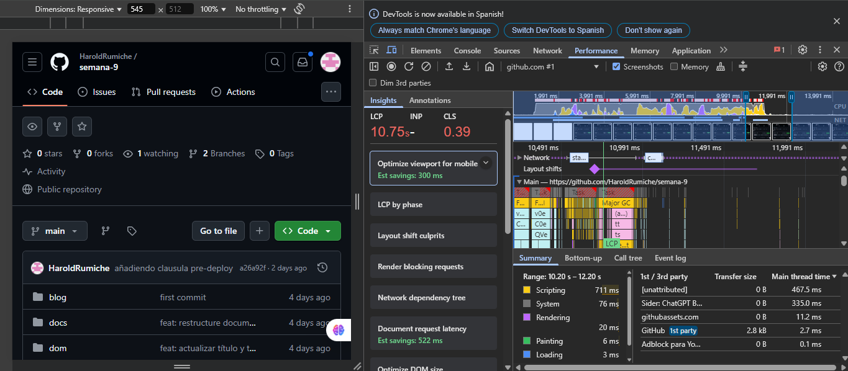This screenshot has width=848, height=371.
Task: Click the Switch DevTools to Spanish button
Action: [558, 30]
